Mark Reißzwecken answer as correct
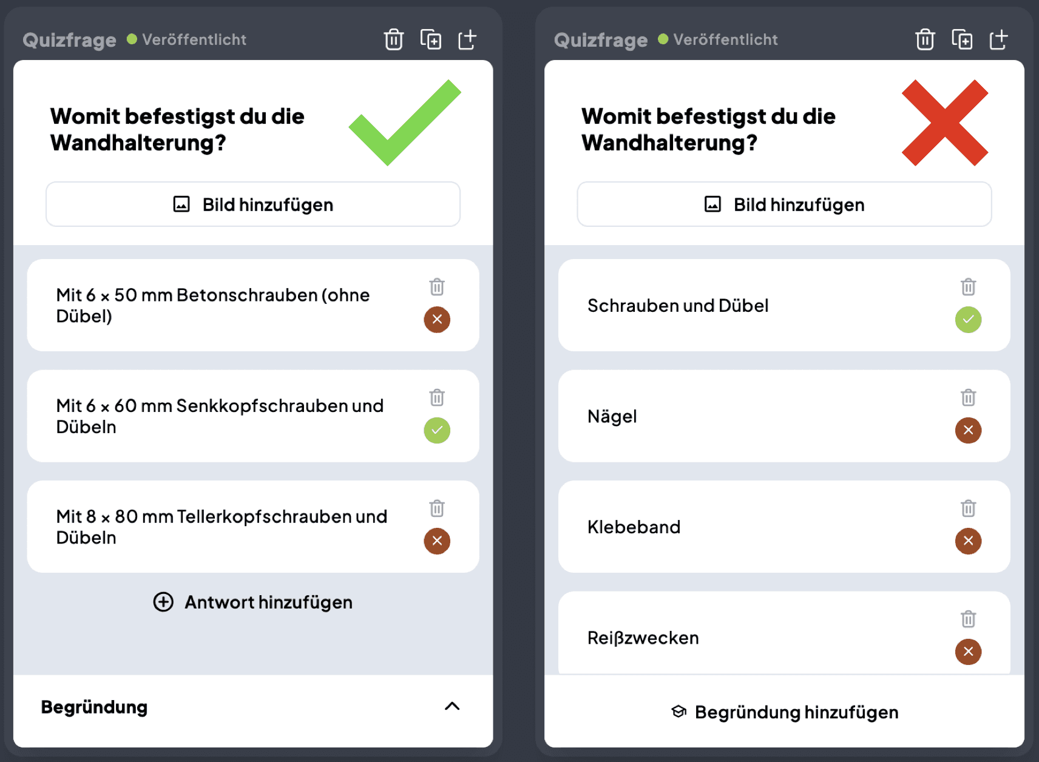This screenshot has width=1039, height=762. [968, 652]
